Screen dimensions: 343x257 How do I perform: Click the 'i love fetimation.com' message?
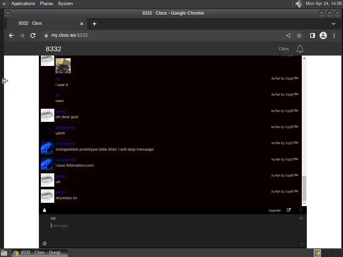(x=75, y=165)
